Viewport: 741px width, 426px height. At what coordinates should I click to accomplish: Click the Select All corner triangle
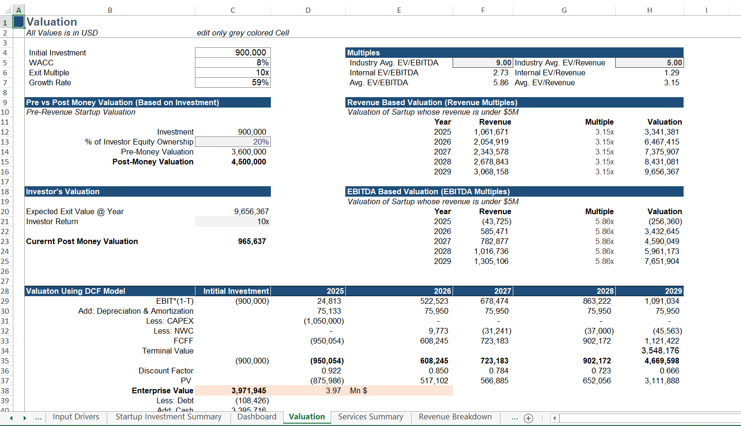coord(7,10)
